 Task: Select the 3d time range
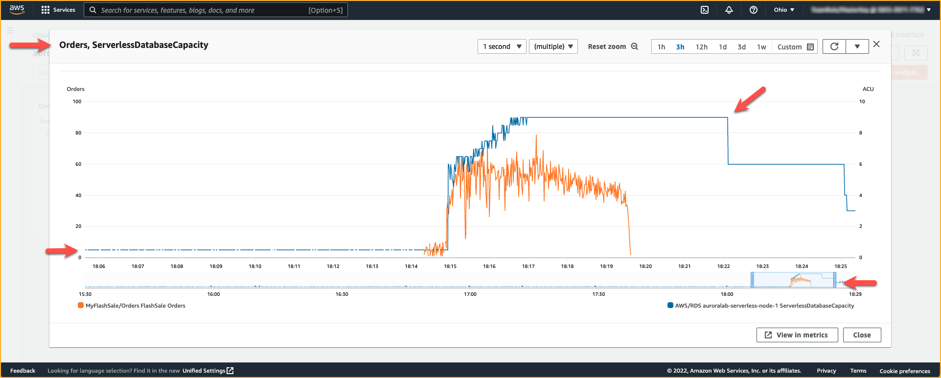[742, 47]
